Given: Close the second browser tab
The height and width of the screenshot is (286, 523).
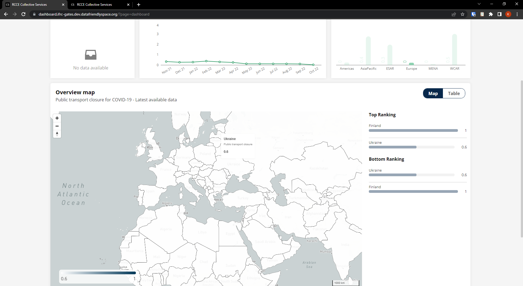Looking at the screenshot, I should 128,5.
